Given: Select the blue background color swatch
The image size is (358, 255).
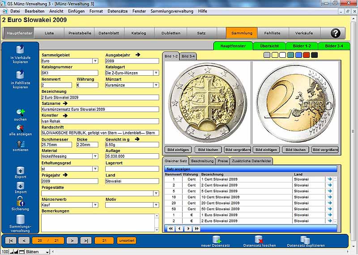Looking at the screenshot, I should pos(298,55).
